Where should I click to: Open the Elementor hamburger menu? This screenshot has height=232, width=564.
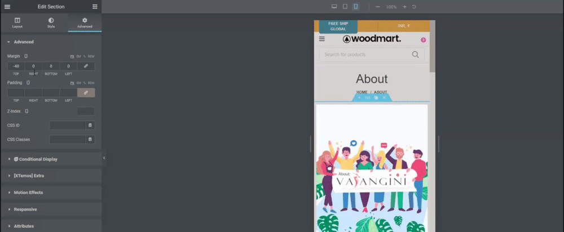(x=7, y=6)
